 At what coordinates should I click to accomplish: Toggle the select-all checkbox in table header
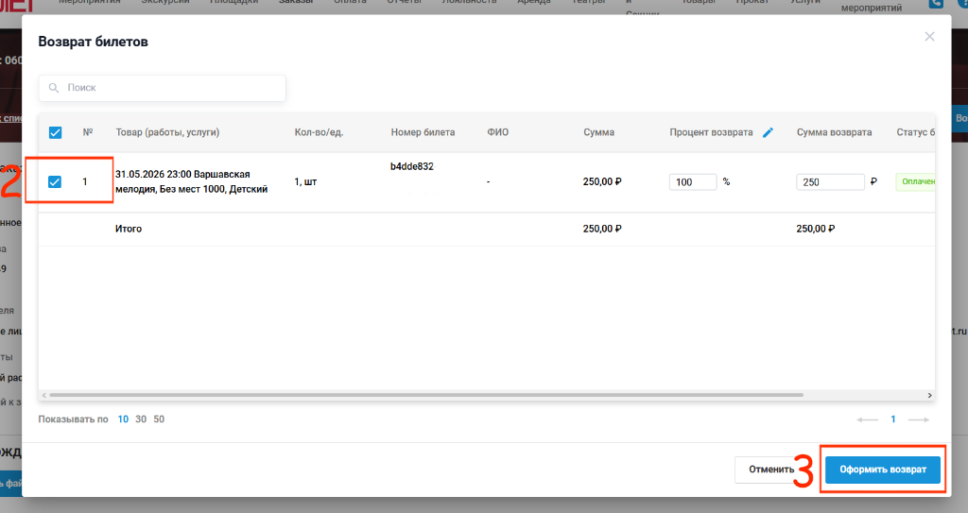(55, 132)
